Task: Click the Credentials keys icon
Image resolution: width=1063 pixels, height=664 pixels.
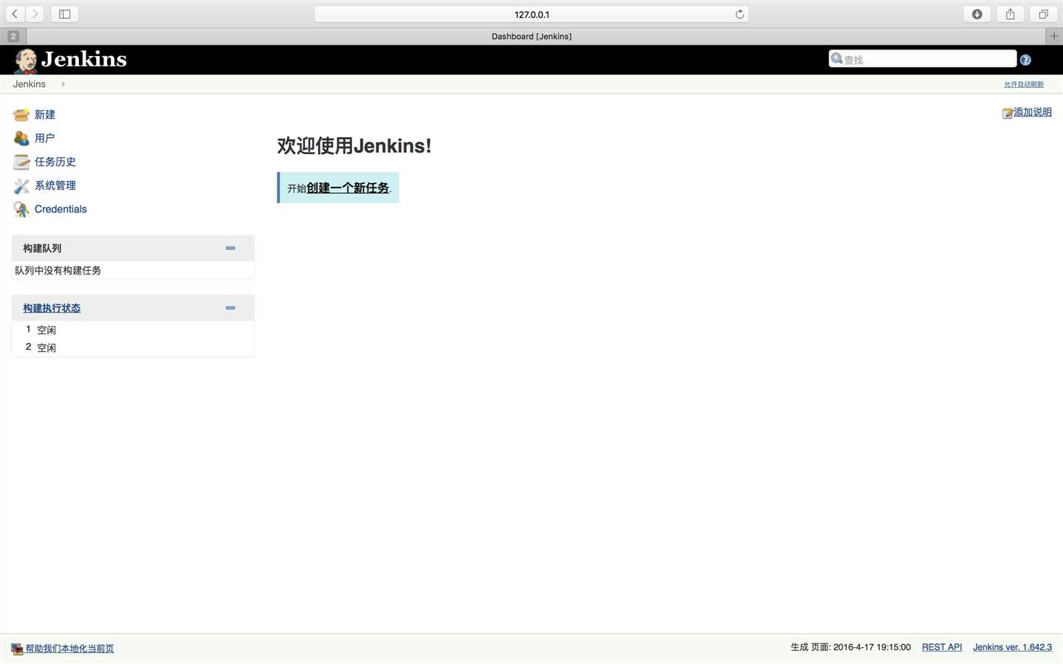Action: coord(21,210)
